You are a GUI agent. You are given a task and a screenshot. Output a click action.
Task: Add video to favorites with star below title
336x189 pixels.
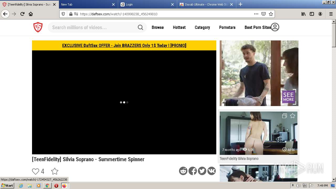coord(55,171)
